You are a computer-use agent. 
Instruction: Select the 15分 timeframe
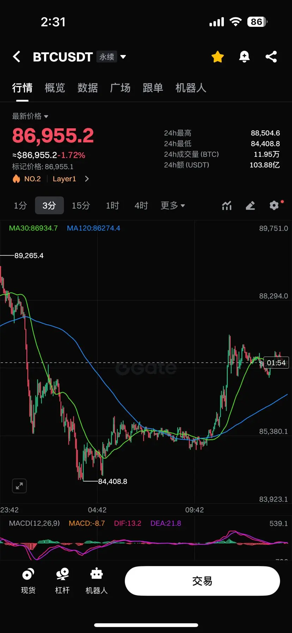click(81, 205)
